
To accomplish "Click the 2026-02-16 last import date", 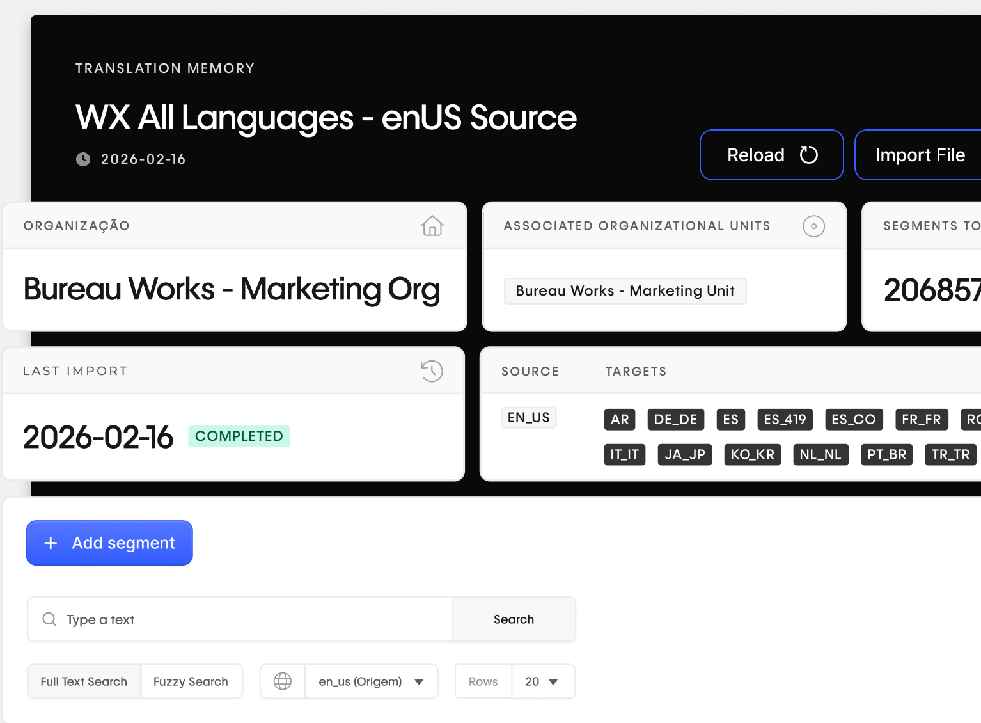I will point(98,437).
